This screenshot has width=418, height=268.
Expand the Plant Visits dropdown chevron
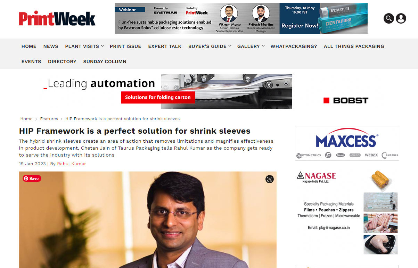[102, 46]
